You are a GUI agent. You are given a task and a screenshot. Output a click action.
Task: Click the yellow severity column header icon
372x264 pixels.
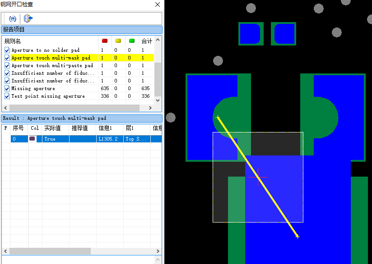pyautogui.click(x=118, y=41)
